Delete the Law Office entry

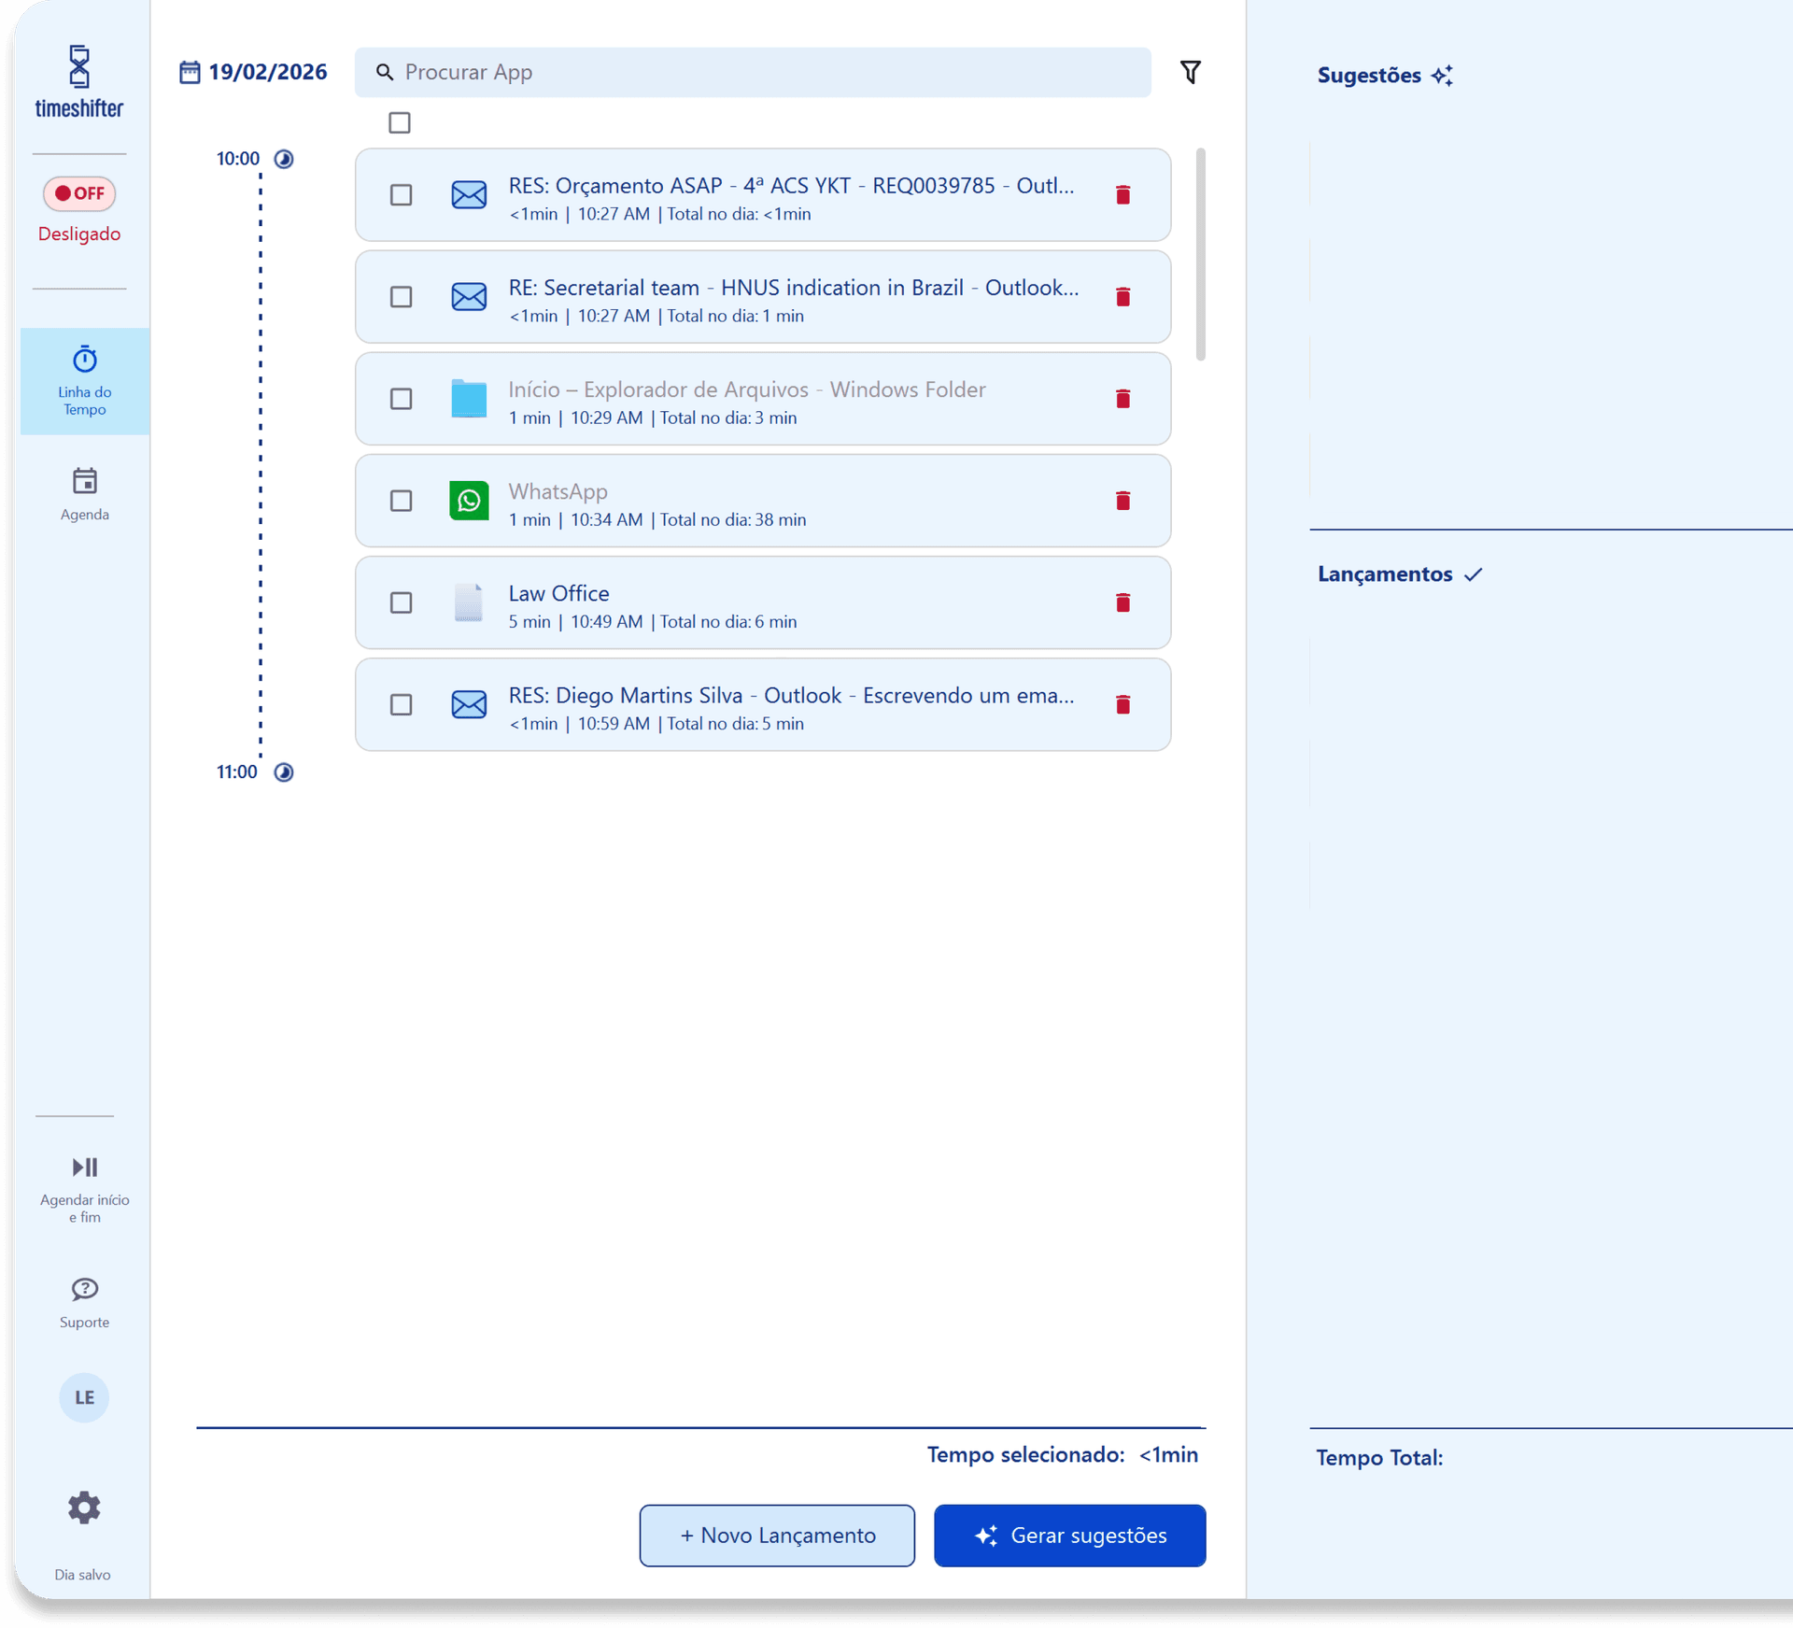coord(1122,602)
